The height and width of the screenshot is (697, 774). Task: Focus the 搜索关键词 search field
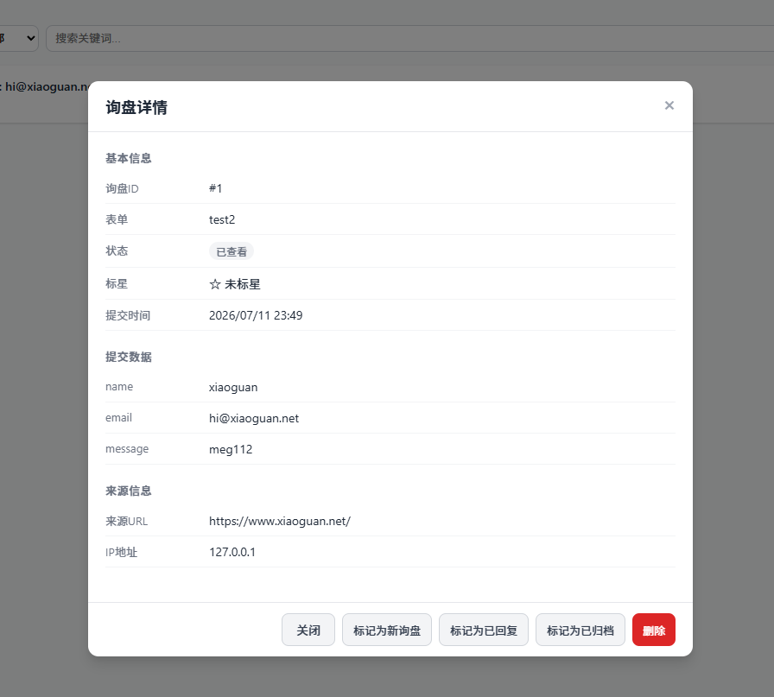(x=409, y=38)
